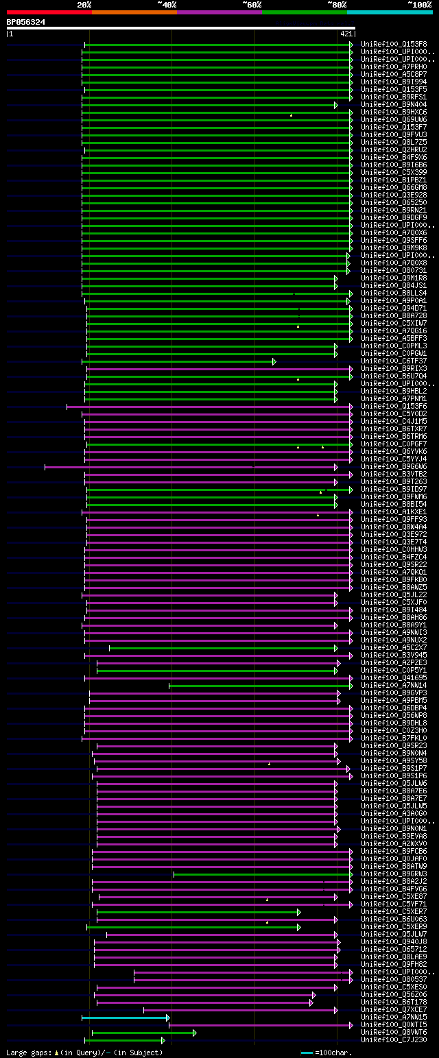Open hit UniRef100_Q153F5
Screen dimensions: 439x1058
coord(394,90)
